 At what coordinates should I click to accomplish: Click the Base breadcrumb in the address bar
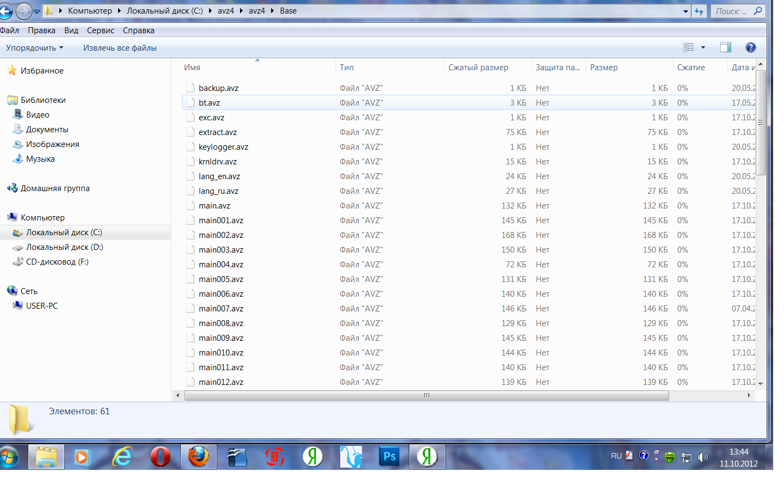(288, 11)
